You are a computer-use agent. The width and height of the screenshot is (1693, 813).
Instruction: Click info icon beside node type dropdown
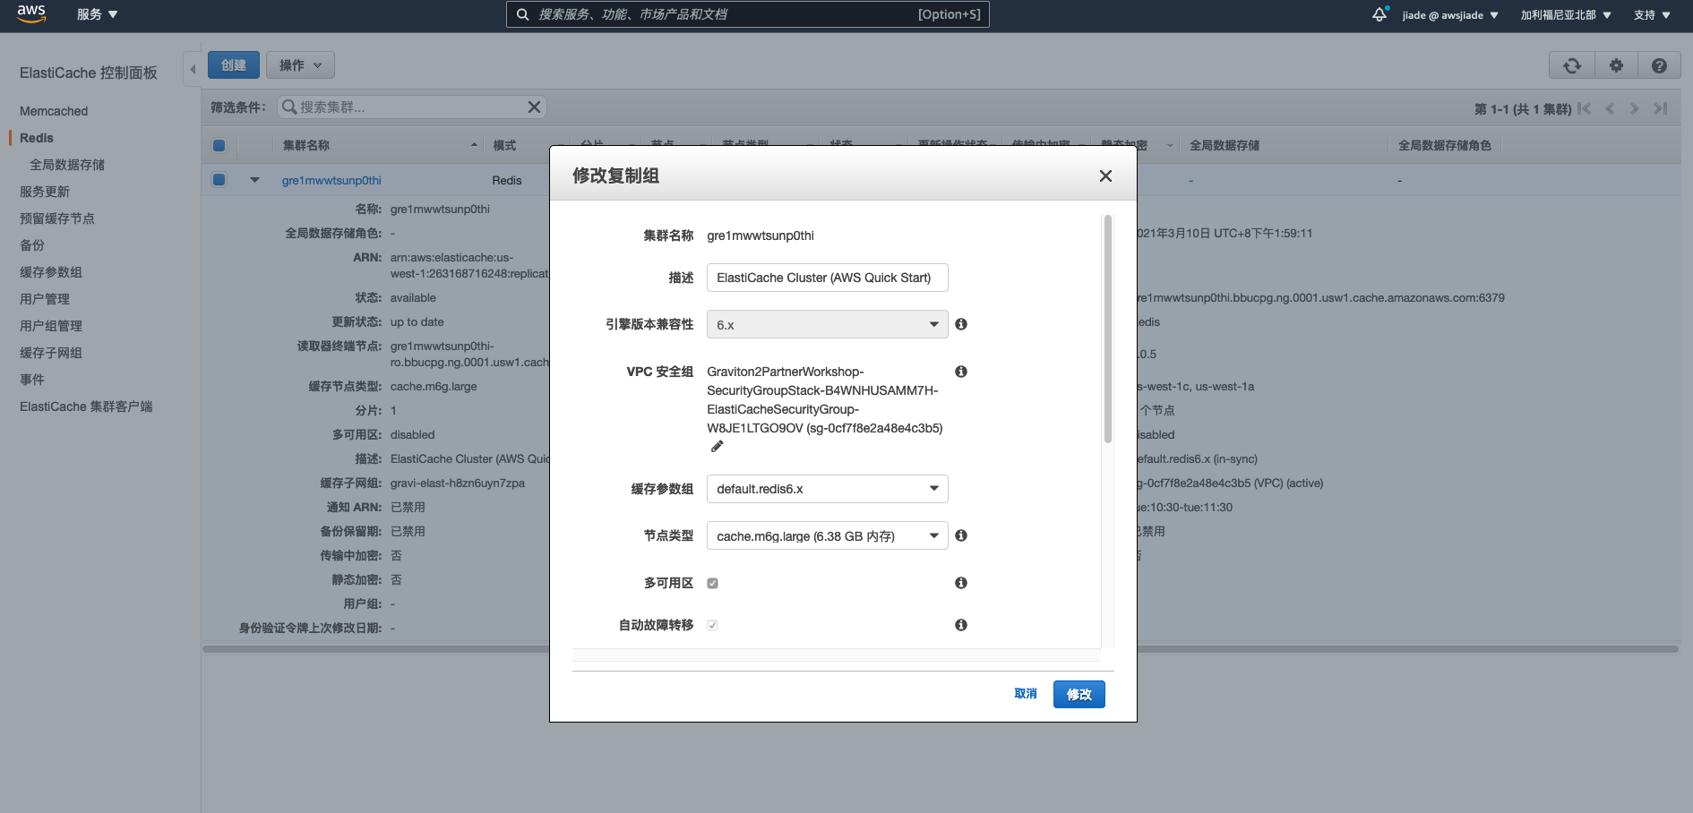tap(960, 535)
